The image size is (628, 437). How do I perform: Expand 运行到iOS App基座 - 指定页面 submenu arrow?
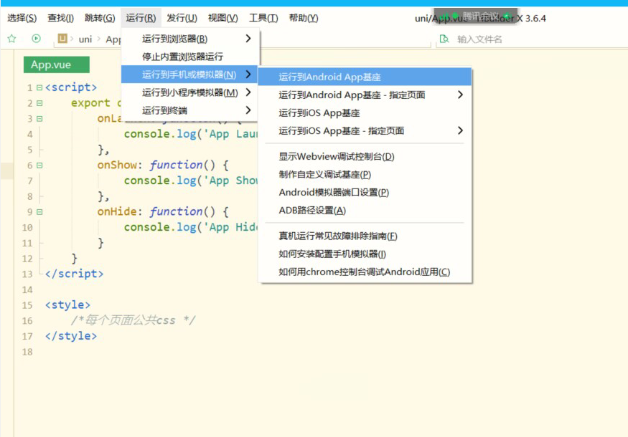pos(460,130)
